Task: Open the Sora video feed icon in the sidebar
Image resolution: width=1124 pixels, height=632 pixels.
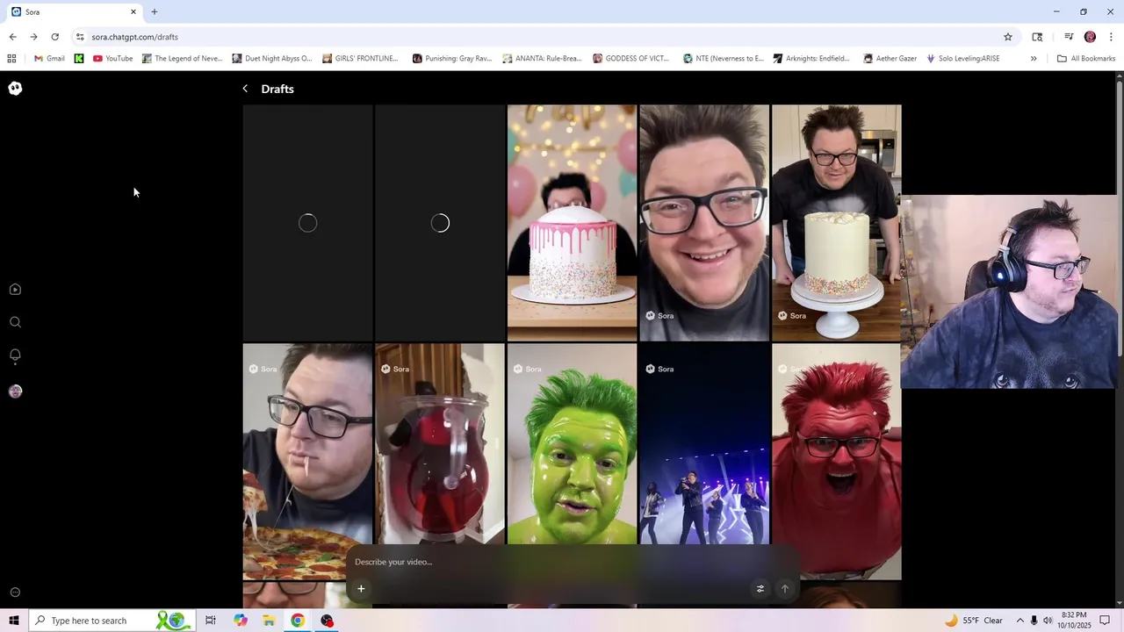Action: [15, 290]
